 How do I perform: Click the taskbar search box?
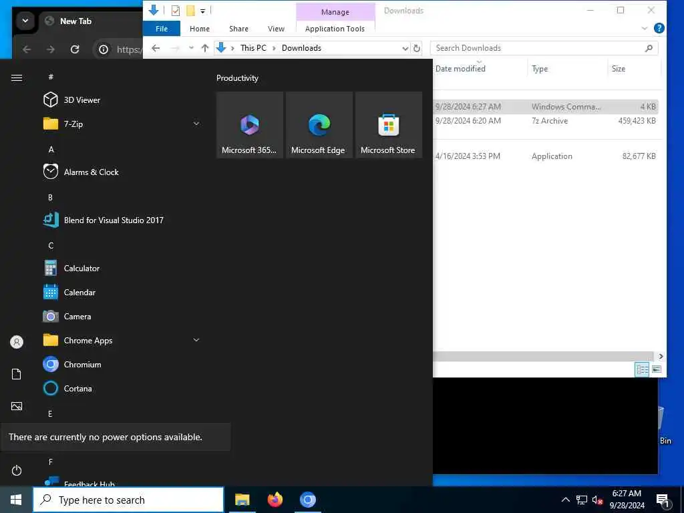tap(128, 500)
